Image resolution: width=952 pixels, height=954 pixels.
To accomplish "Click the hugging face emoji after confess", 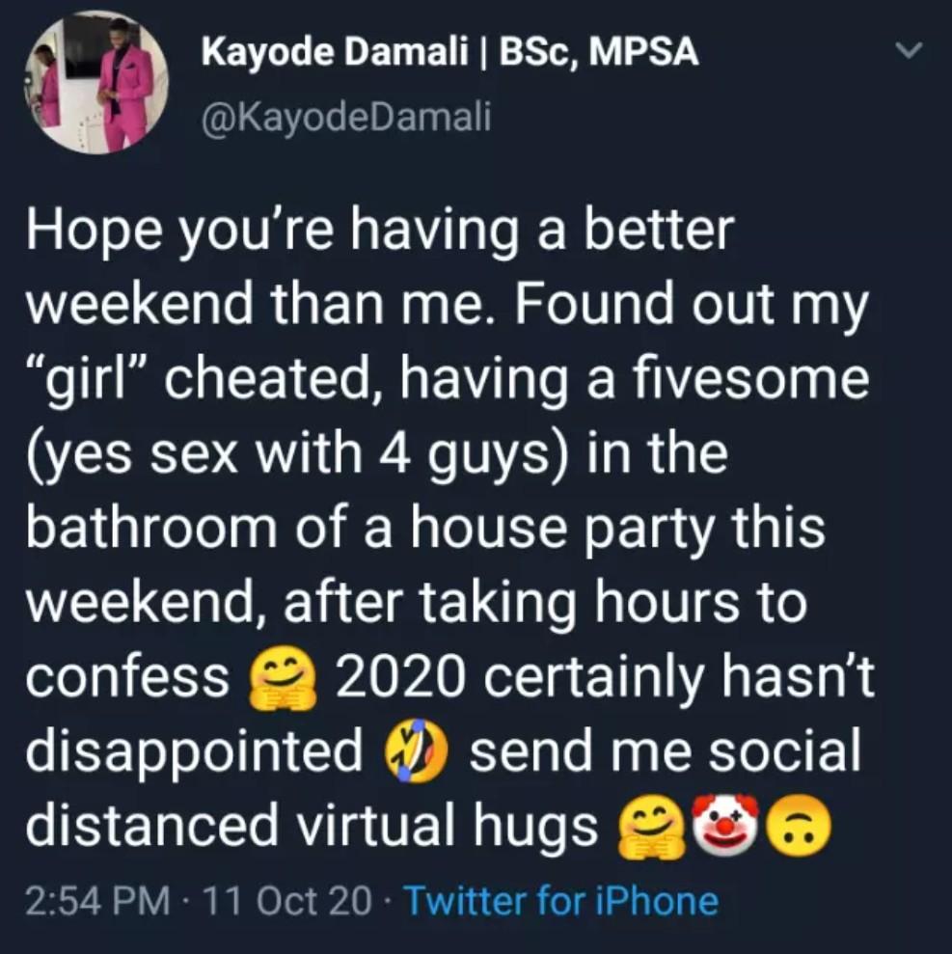I will 282,676.
